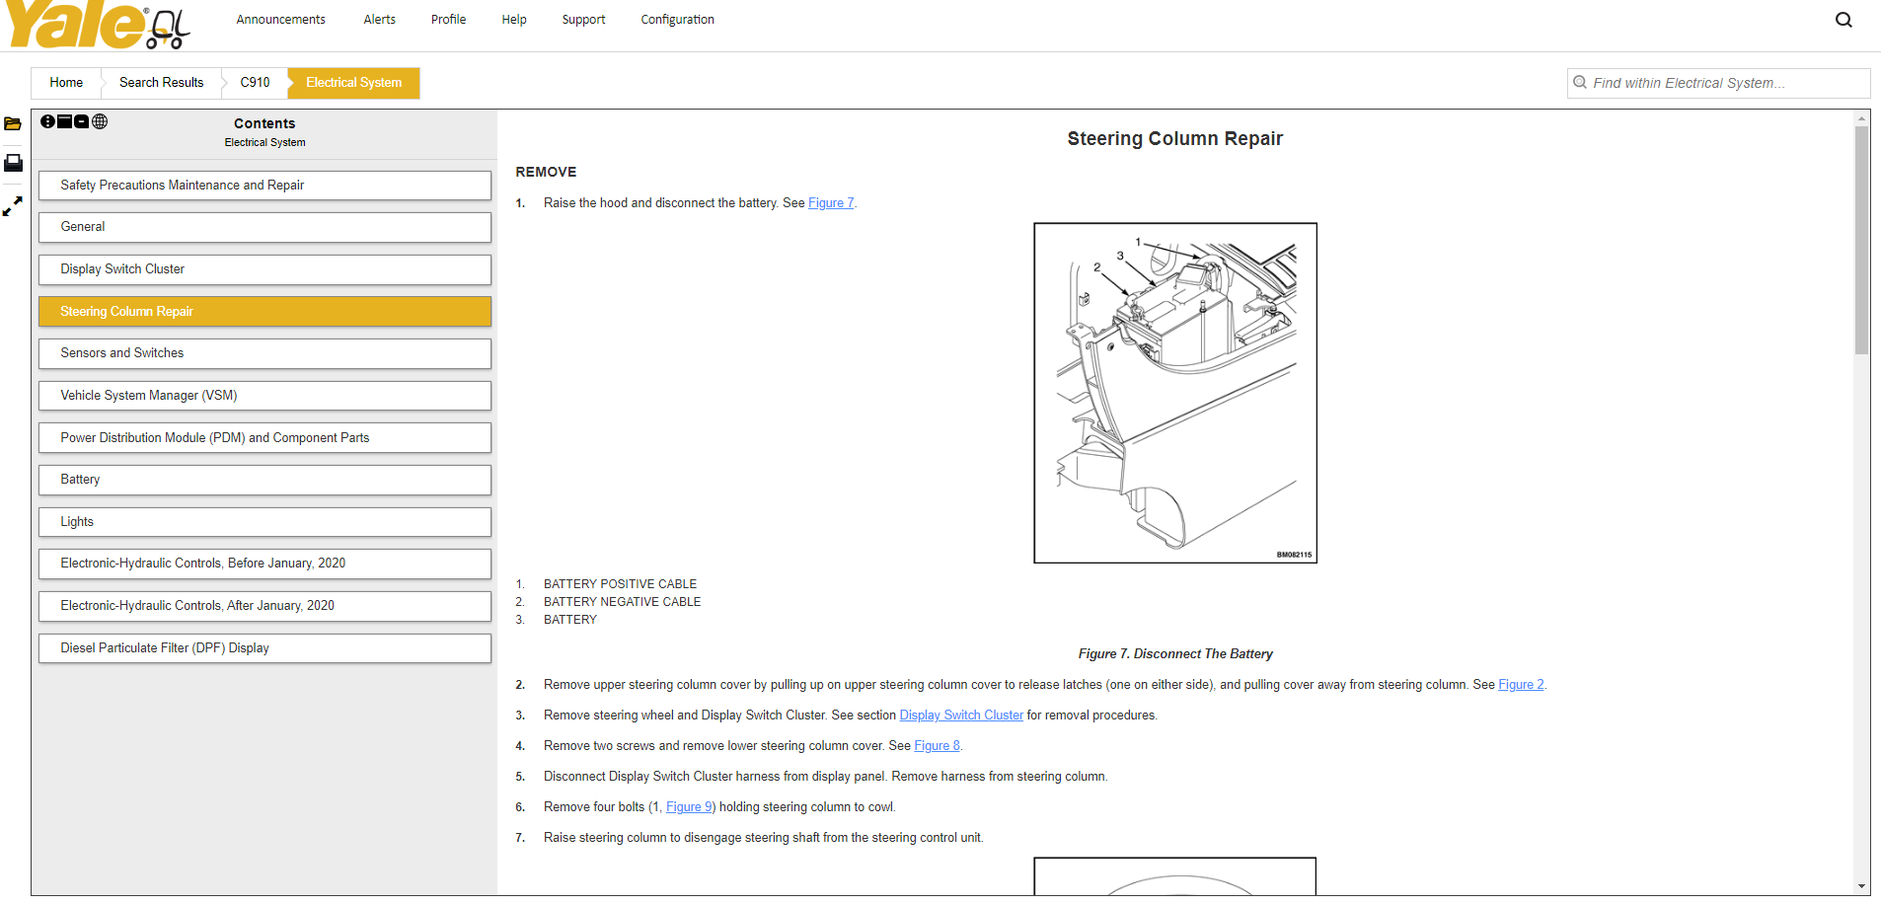This screenshot has height=905, width=1881.
Task: Open Vehicle System Manager (VSM) section
Action: (x=264, y=396)
